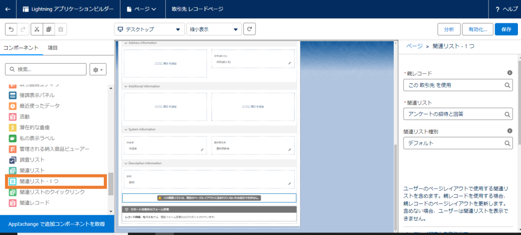
Task: Select the 私の表示ラベル component
Action: [32, 138]
